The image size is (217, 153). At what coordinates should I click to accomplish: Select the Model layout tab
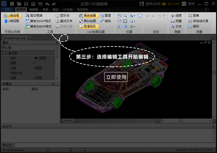tap(68, 121)
